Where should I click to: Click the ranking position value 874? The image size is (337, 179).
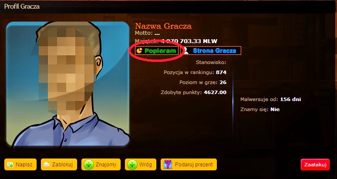[221, 72]
